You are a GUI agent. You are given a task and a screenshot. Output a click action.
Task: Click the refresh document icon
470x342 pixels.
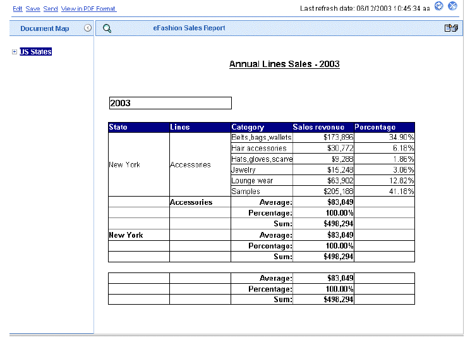tap(438, 6)
